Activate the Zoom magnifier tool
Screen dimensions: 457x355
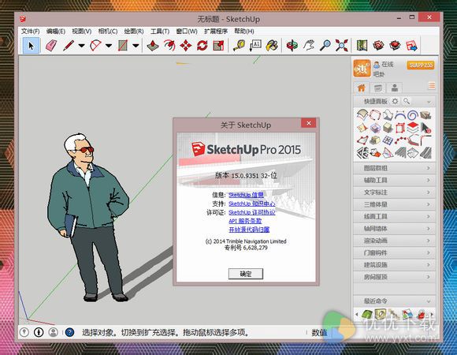[x=325, y=46]
